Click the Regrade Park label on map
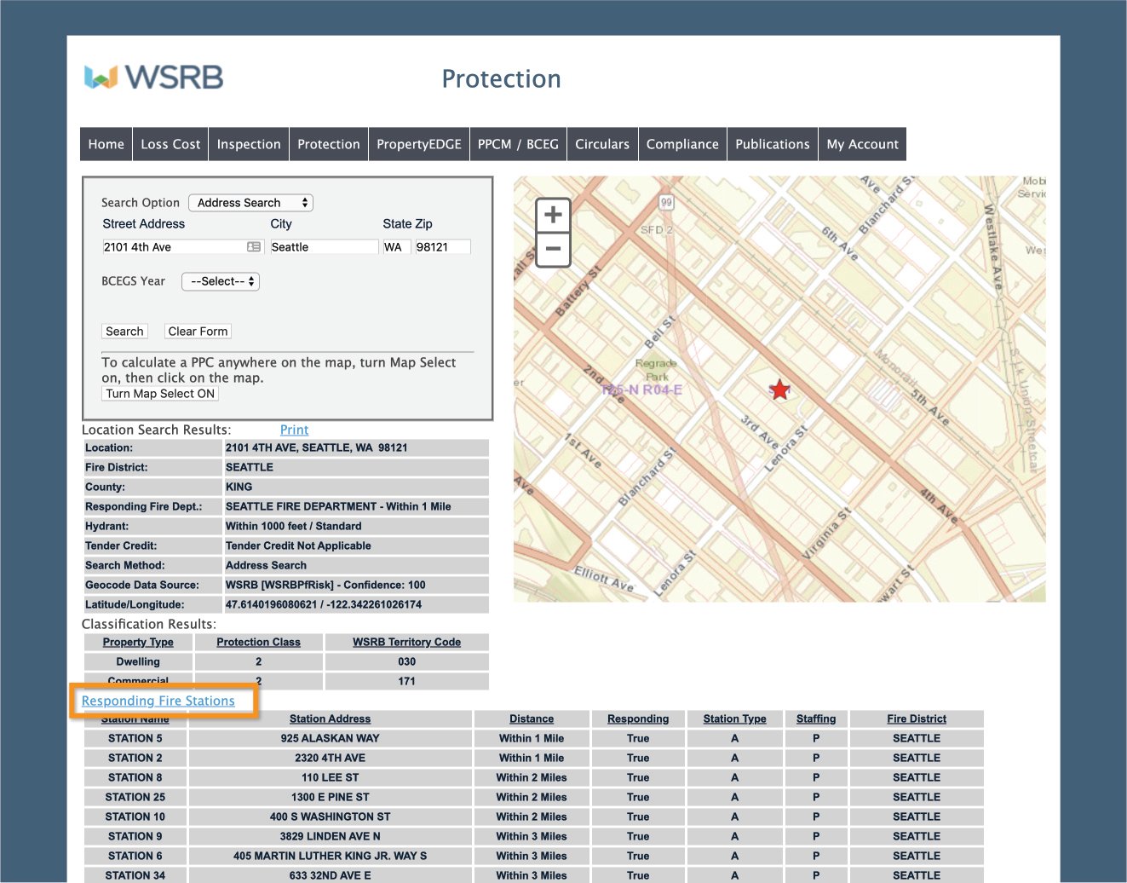This screenshot has height=883, width=1127. (656, 369)
